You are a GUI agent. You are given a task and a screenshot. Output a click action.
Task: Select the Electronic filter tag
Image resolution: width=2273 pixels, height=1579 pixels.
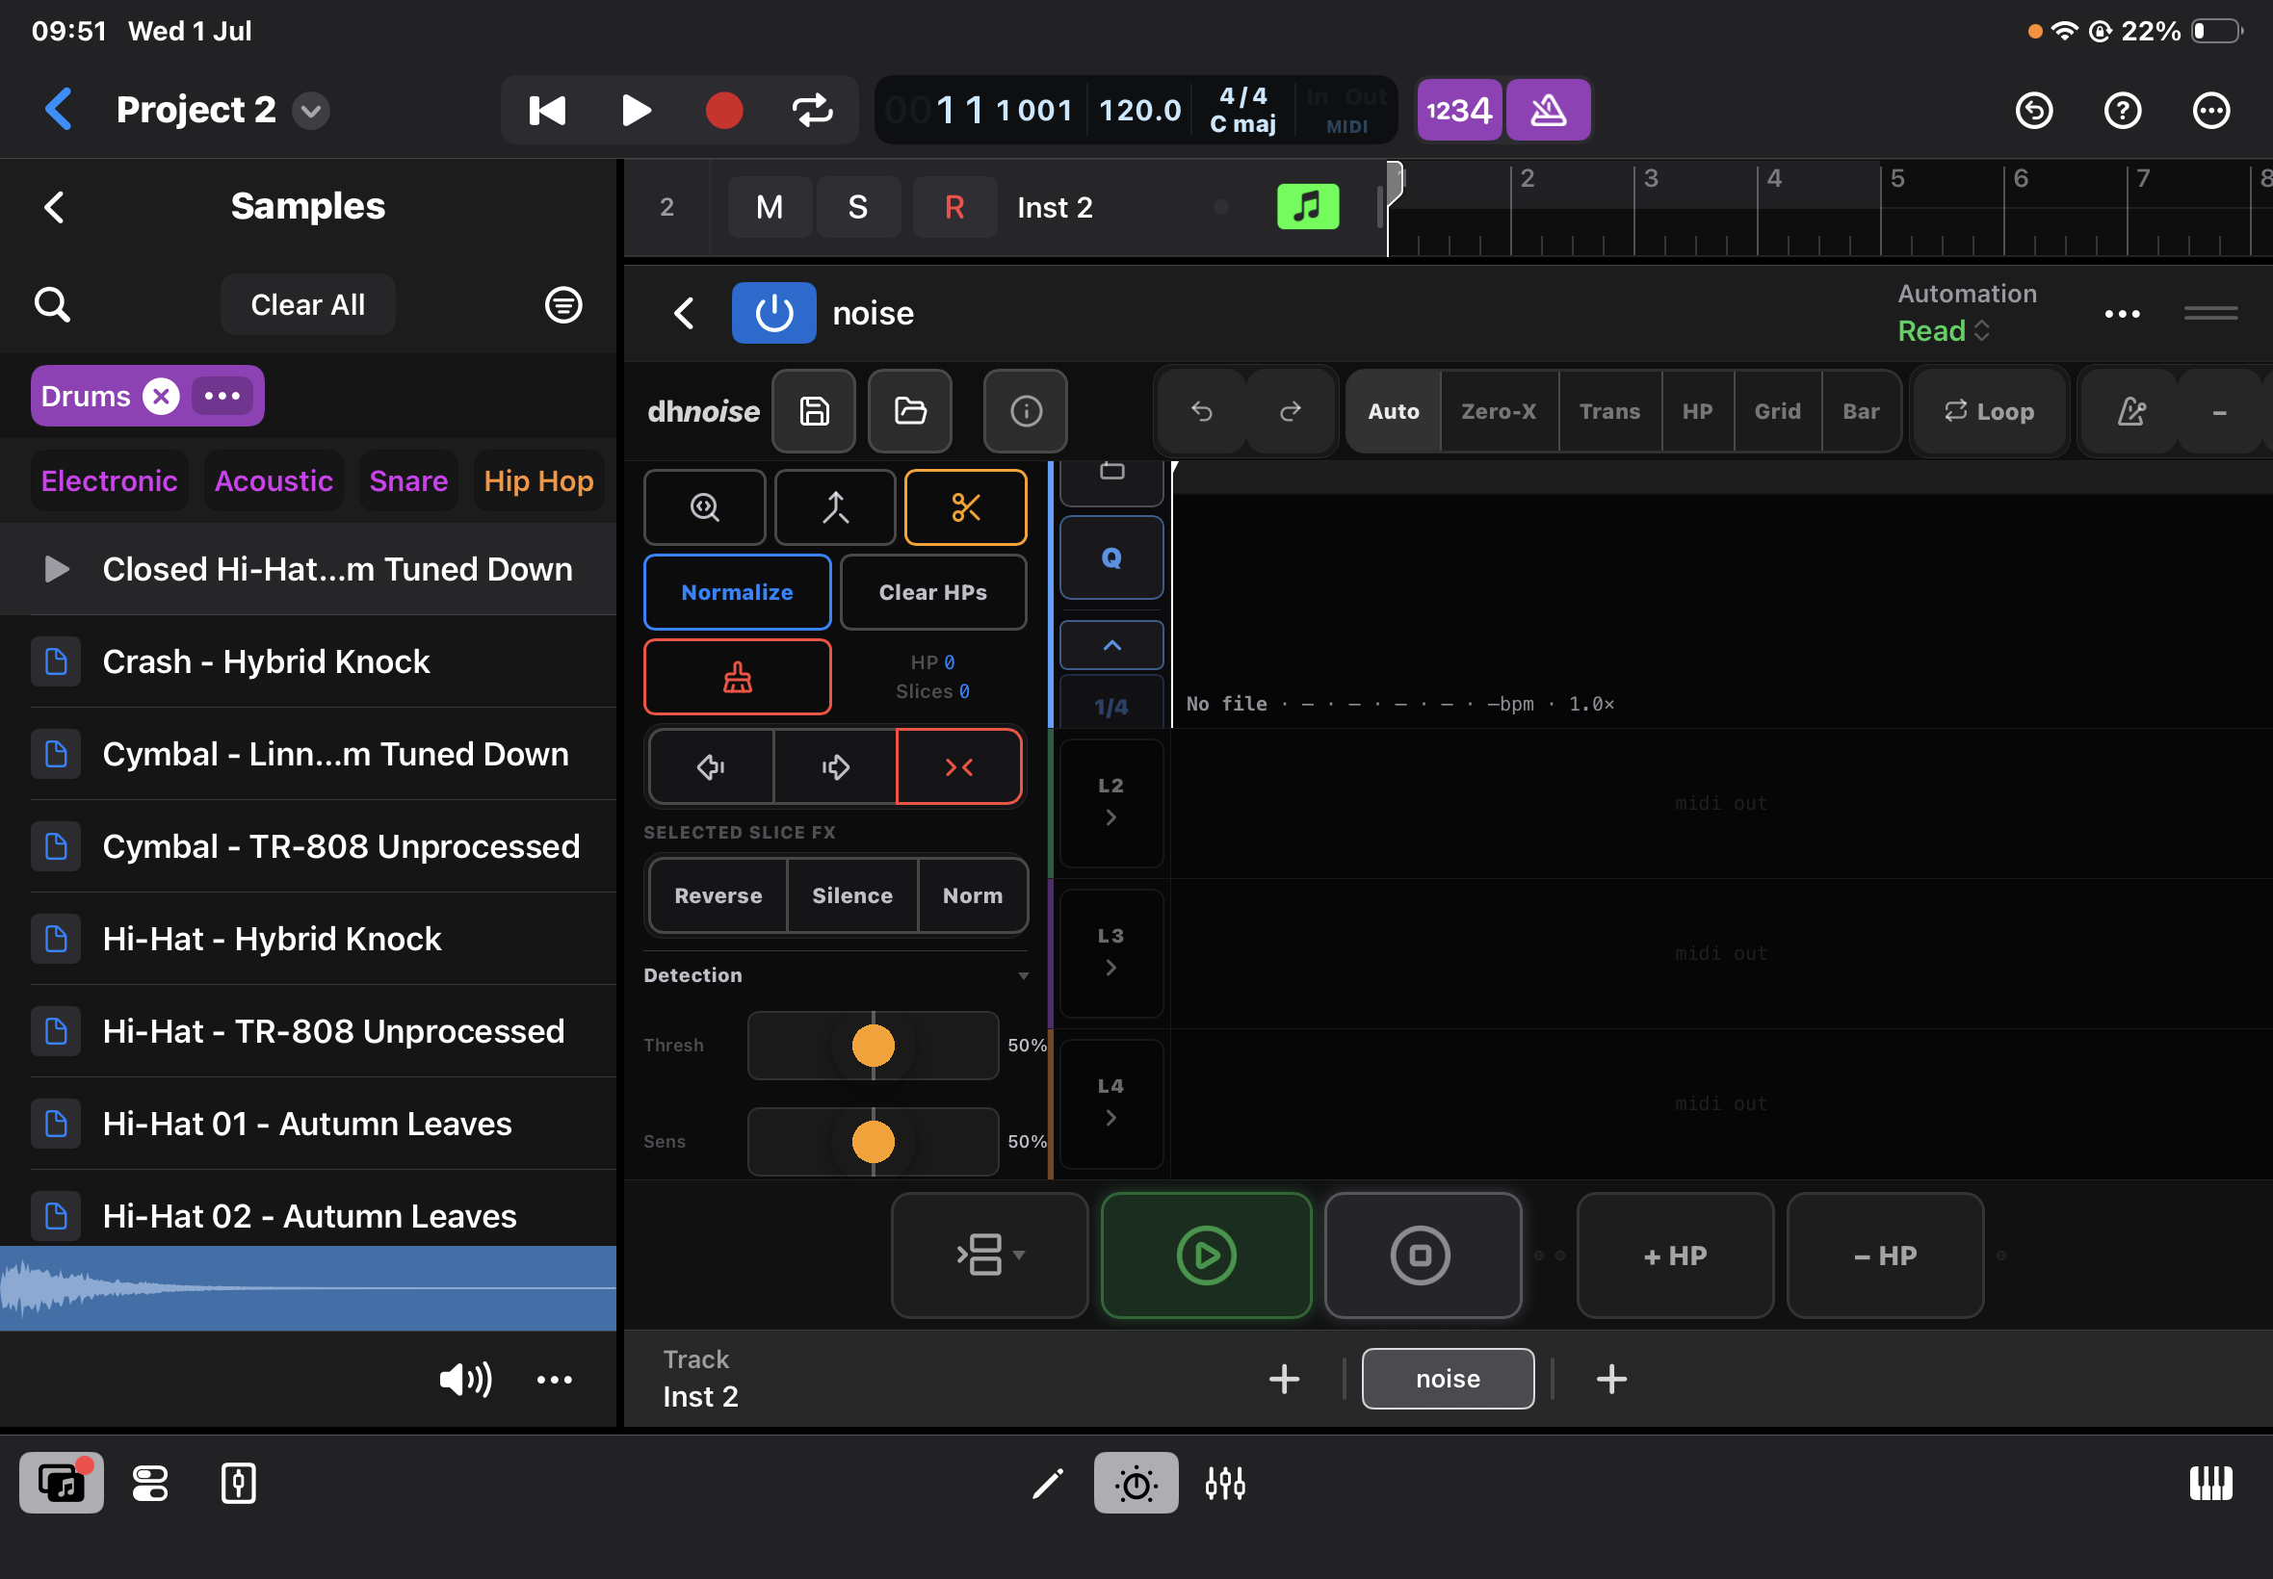(x=110, y=480)
